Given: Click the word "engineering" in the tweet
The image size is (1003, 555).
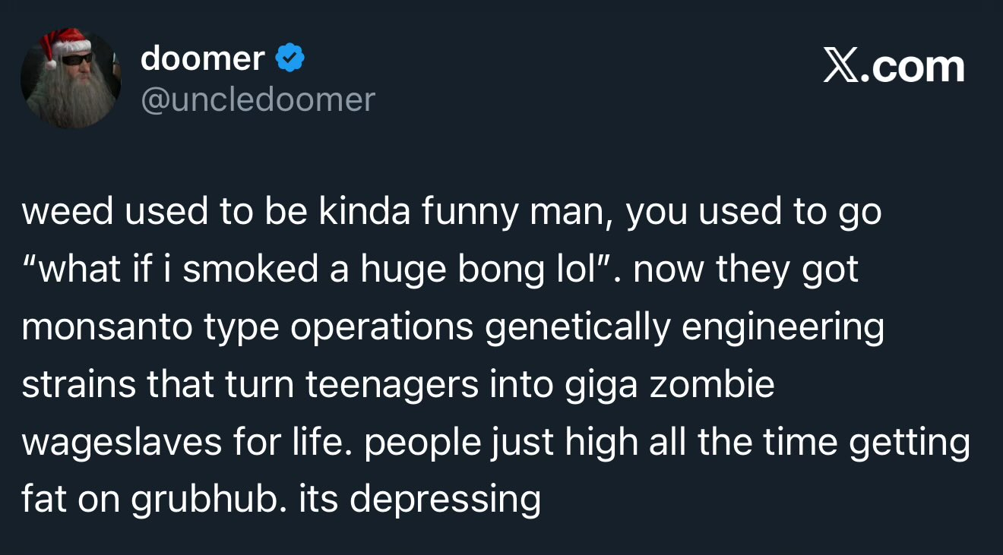Looking at the screenshot, I should 782,328.
